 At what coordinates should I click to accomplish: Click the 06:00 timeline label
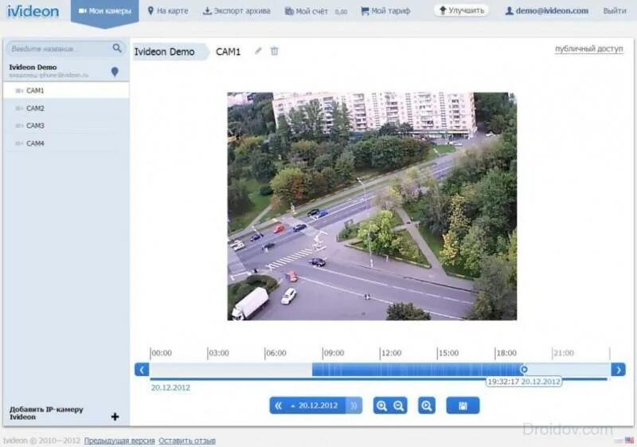(276, 353)
